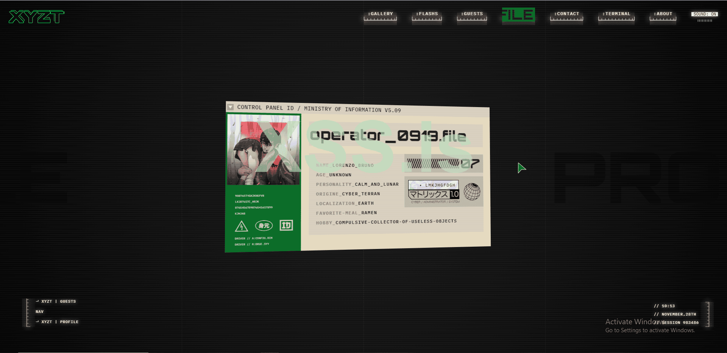The image size is (727, 353).
Task: Click the operator portrait thumbnail
Action: 264,149
